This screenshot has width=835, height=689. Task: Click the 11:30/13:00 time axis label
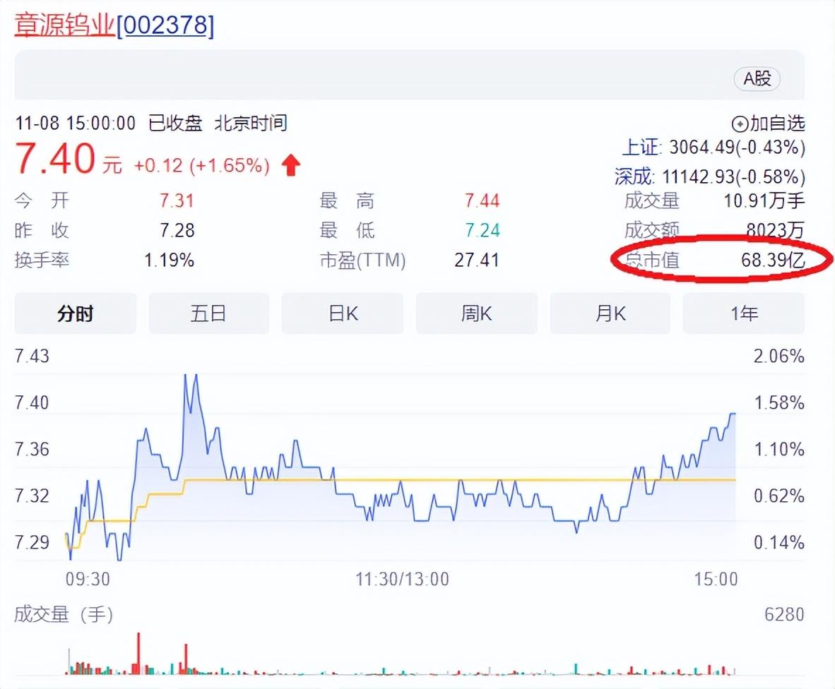coord(402,579)
